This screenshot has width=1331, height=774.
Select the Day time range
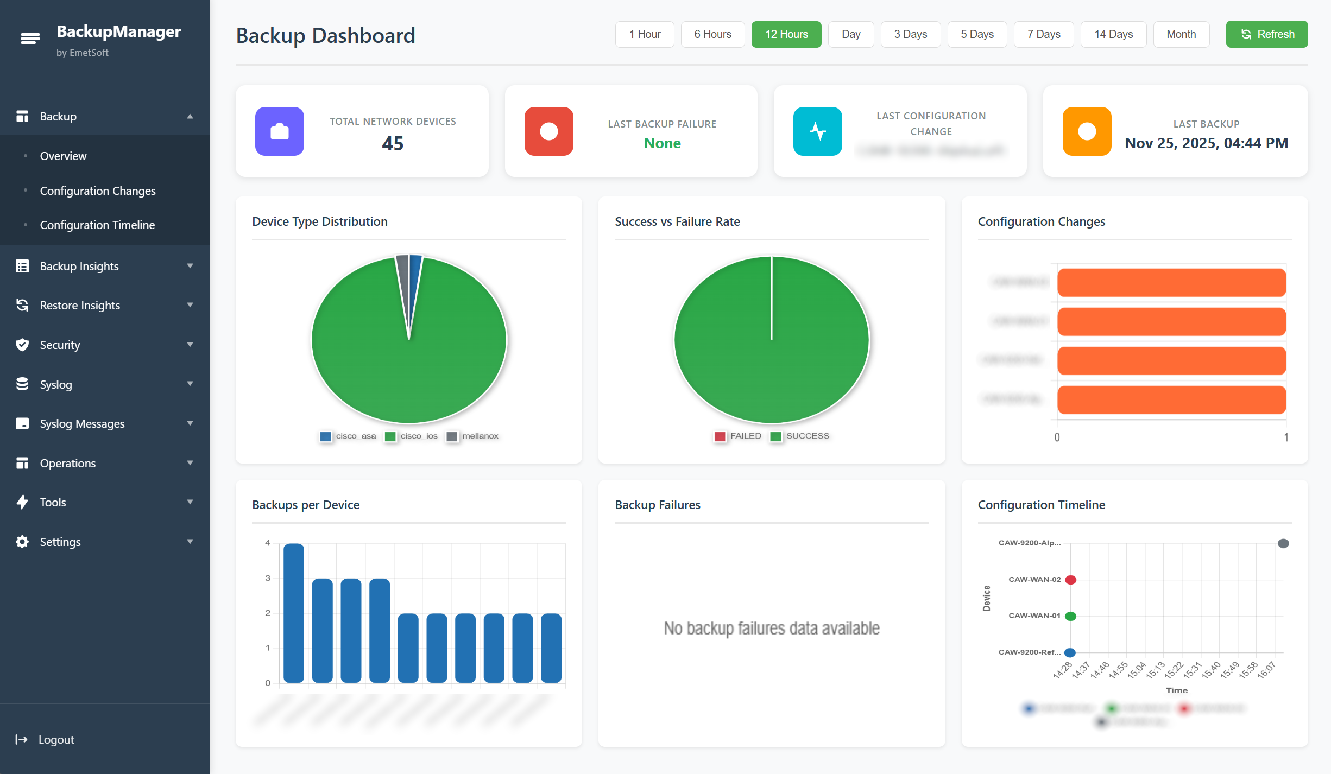[x=851, y=34]
